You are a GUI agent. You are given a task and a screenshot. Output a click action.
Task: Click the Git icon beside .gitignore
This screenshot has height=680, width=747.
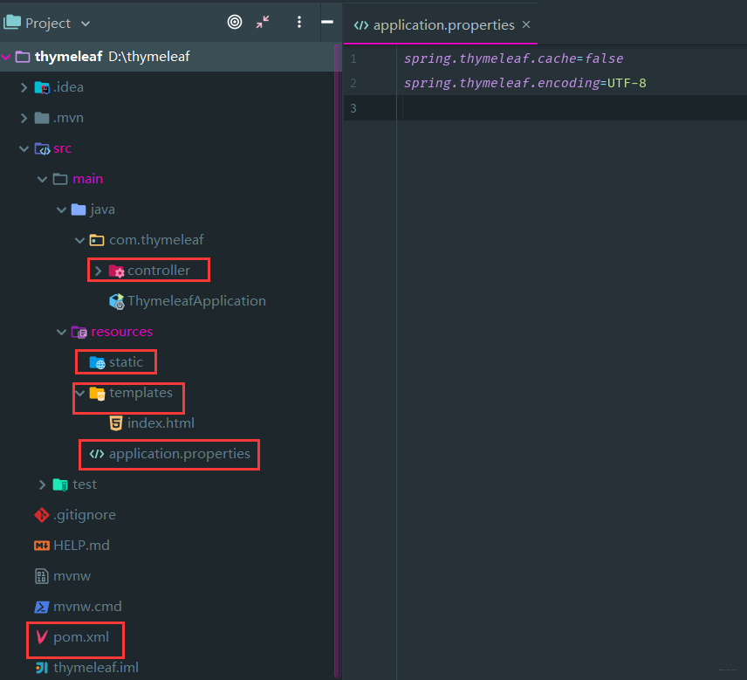[x=42, y=515]
